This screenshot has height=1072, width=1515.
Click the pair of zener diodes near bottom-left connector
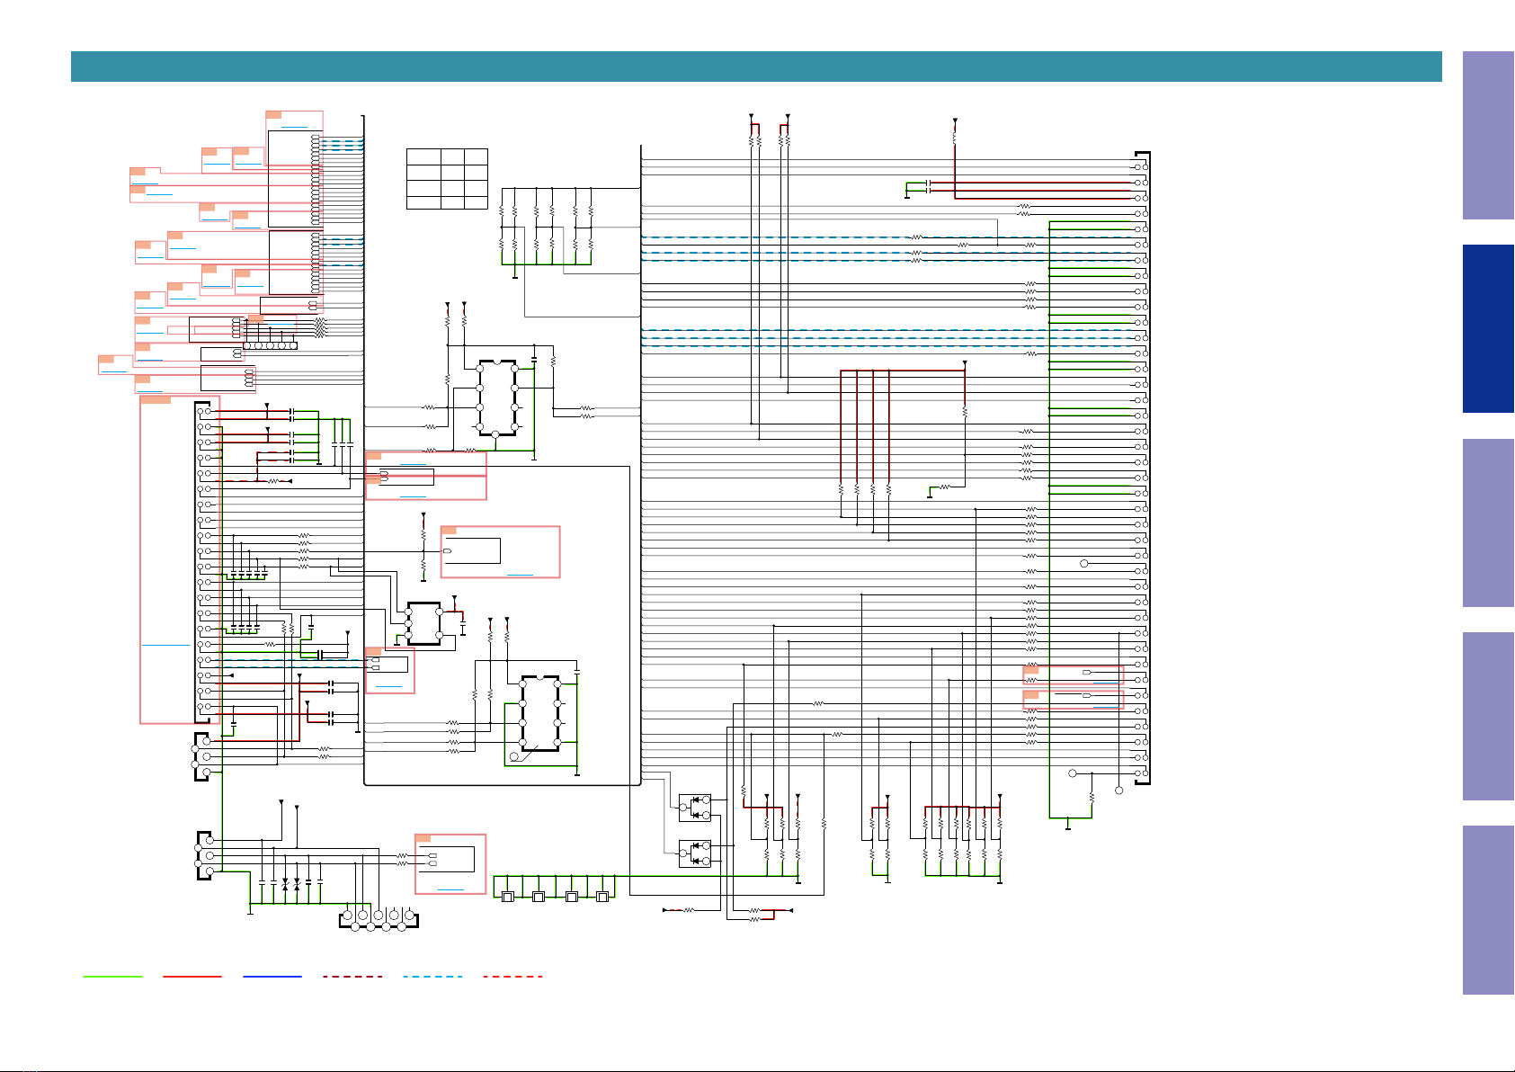coord(291,884)
